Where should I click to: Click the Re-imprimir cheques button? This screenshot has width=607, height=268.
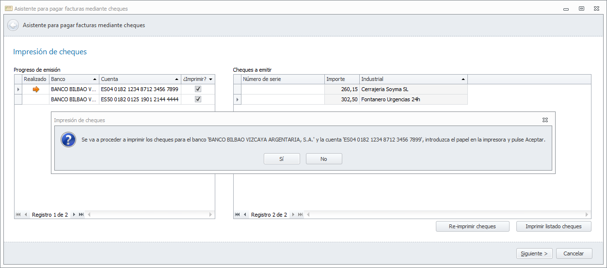472,226
